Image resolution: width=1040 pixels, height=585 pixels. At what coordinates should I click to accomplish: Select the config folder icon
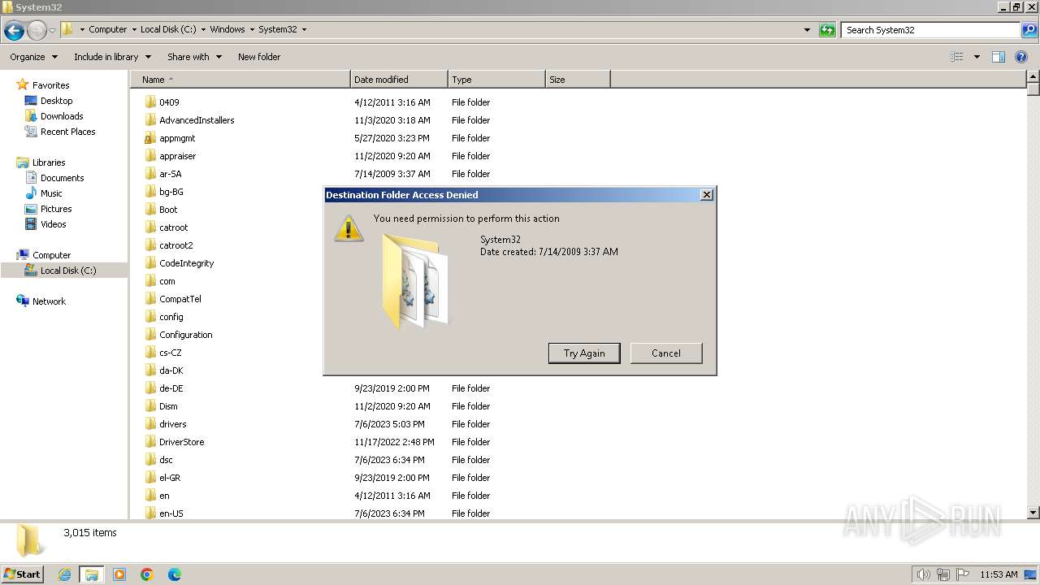(150, 317)
